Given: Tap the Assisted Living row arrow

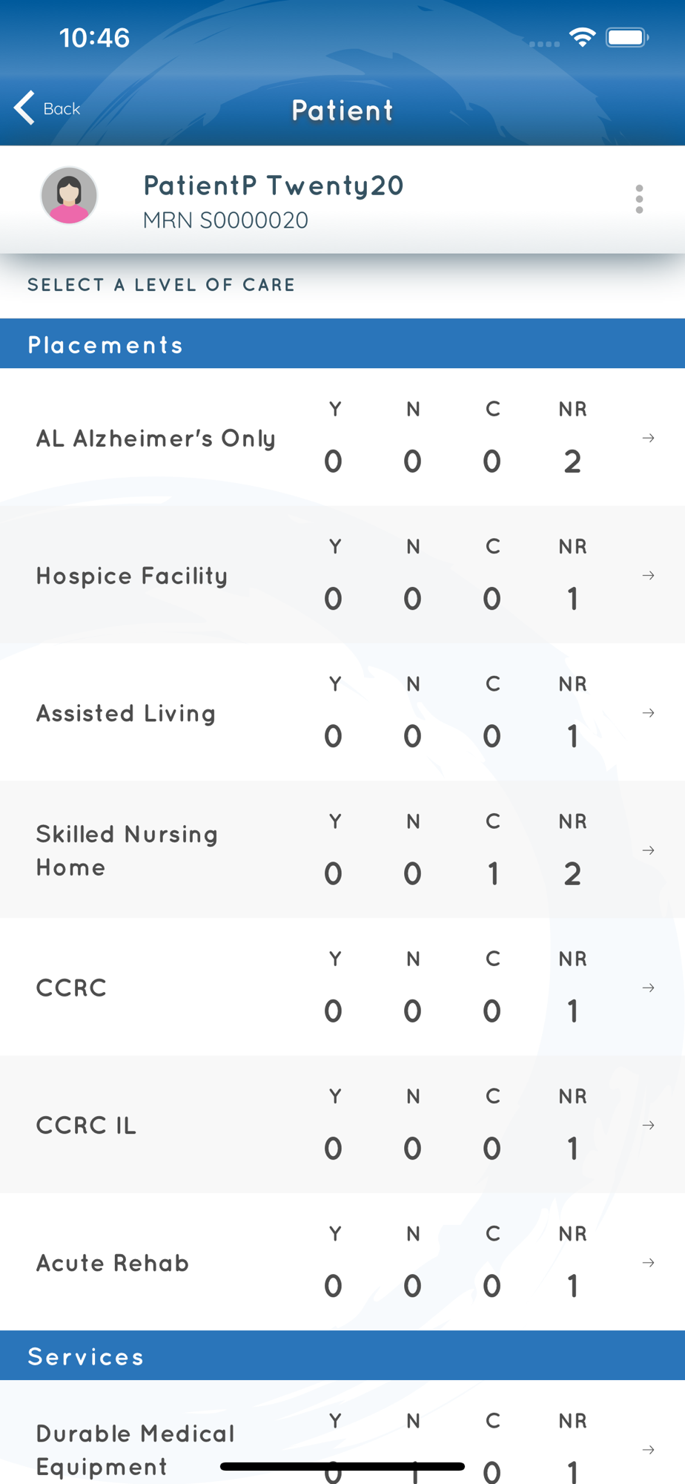Looking at the screenshot, I should [648, 713].
